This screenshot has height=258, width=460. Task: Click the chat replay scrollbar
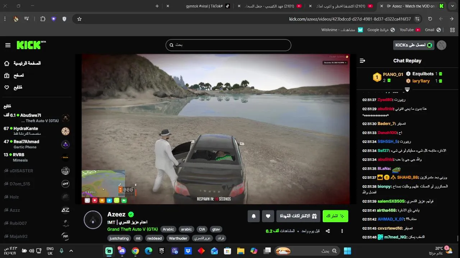(x=457, y=238)
